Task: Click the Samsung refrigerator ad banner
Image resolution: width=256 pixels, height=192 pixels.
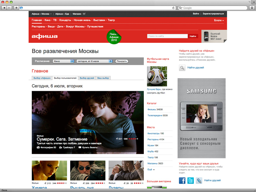Action: pos(202,118)
